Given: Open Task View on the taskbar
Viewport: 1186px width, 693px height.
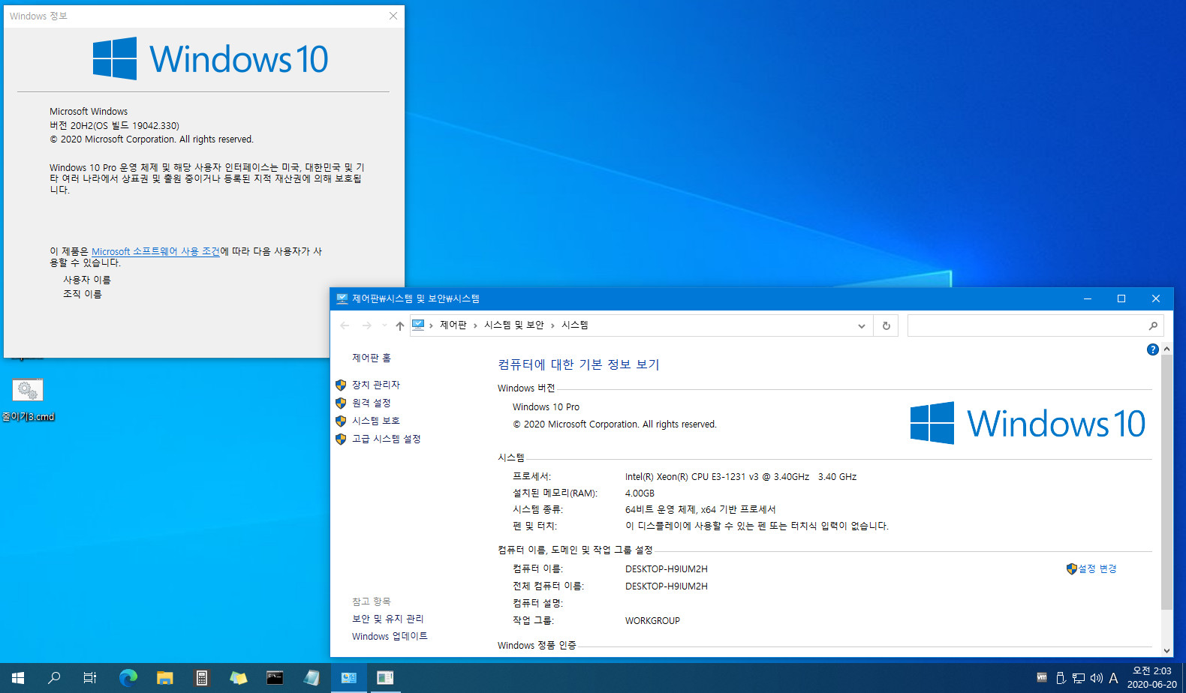Looking at the screenshot, I should tap(90, 678).
